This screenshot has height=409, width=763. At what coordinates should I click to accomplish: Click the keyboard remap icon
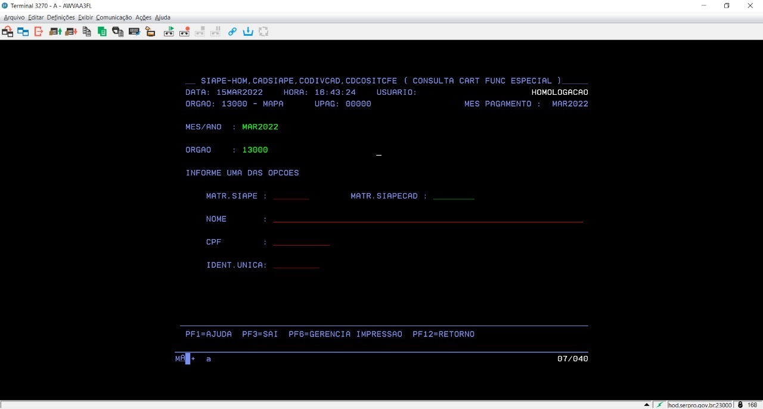tap(134, 32)
